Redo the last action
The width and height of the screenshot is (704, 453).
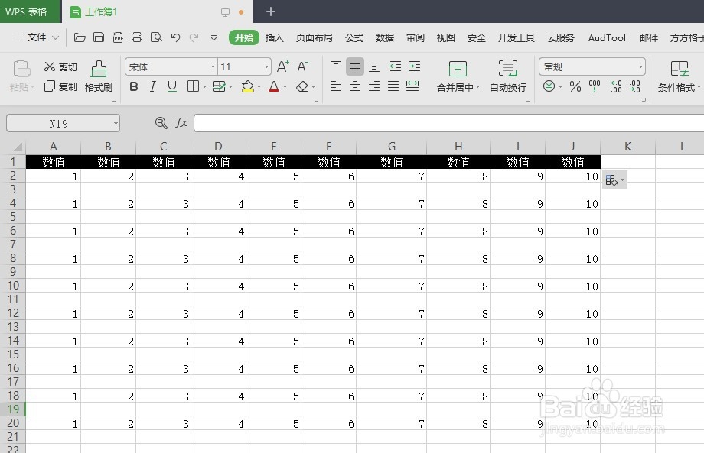[x=194, y=37]
